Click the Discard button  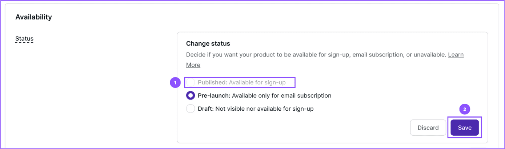[428, 128]
